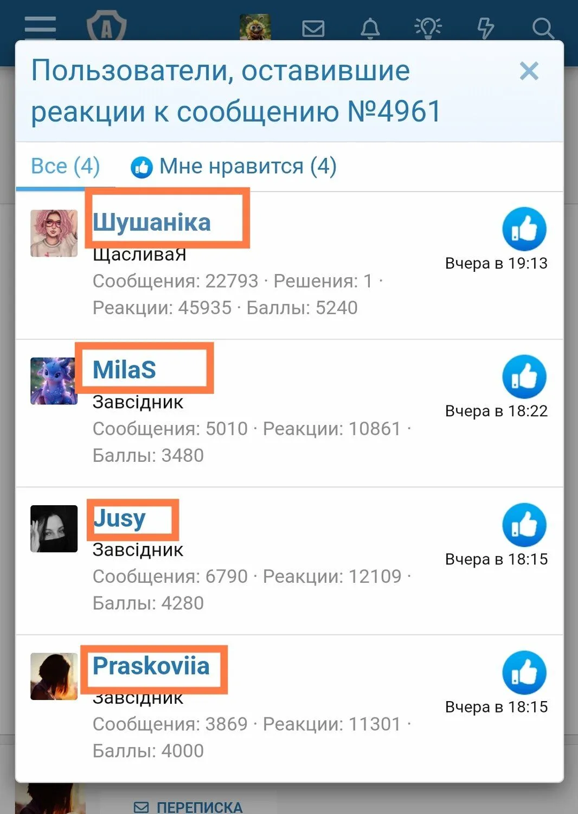
Task: Open the bee profile avatar in header
Action: coord(255,27)
